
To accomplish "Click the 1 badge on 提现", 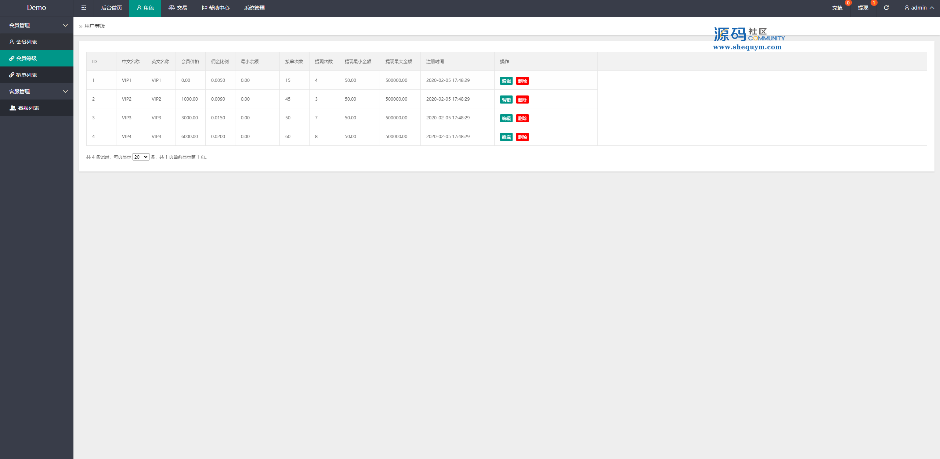I will pyautogui.click(x=874, y=3).
